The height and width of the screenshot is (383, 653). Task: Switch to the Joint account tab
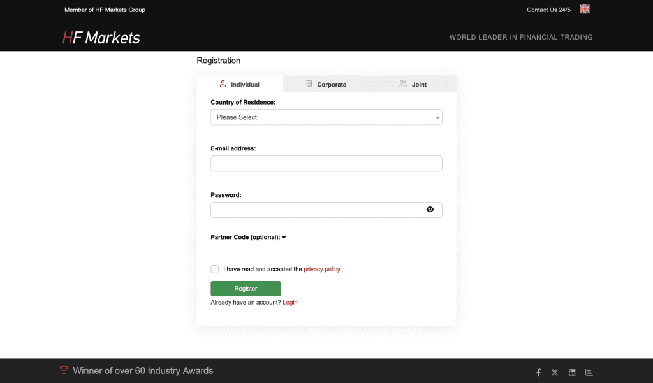pos(413,84)
